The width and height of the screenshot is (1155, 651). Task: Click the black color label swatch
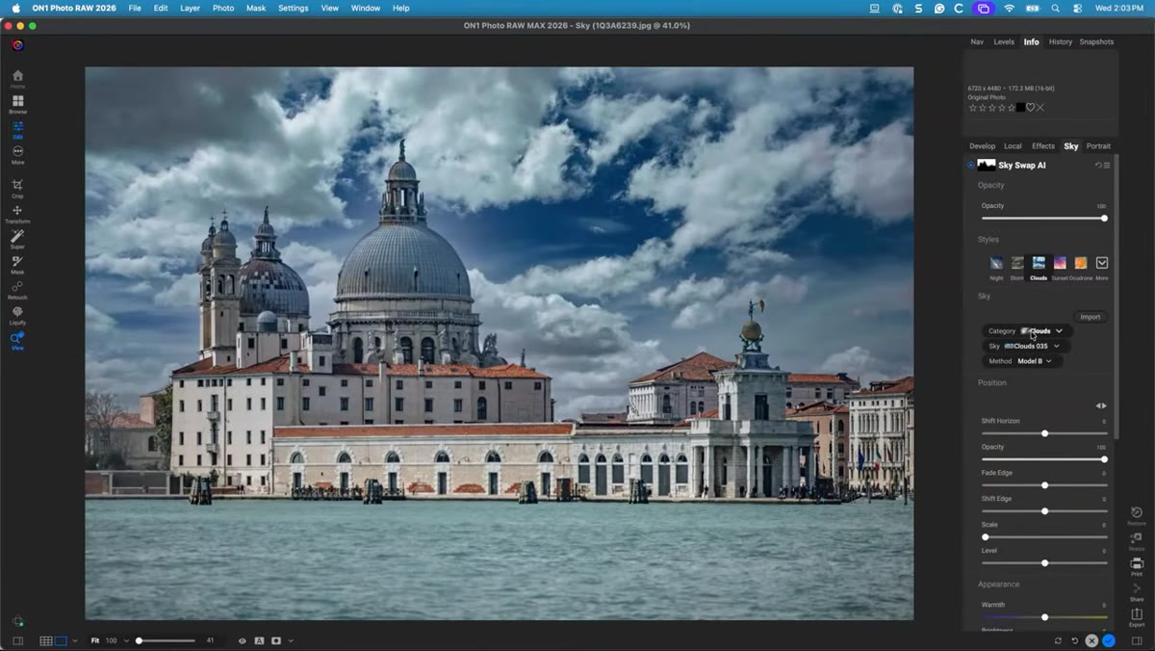1020,107
